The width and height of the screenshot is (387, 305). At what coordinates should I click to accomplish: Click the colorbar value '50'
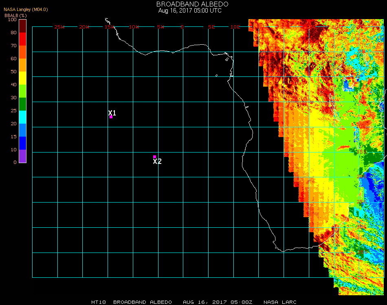pos(13,72)
